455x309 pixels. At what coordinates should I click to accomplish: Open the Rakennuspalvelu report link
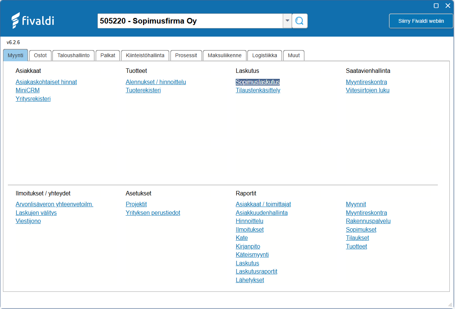pos(368,221)
